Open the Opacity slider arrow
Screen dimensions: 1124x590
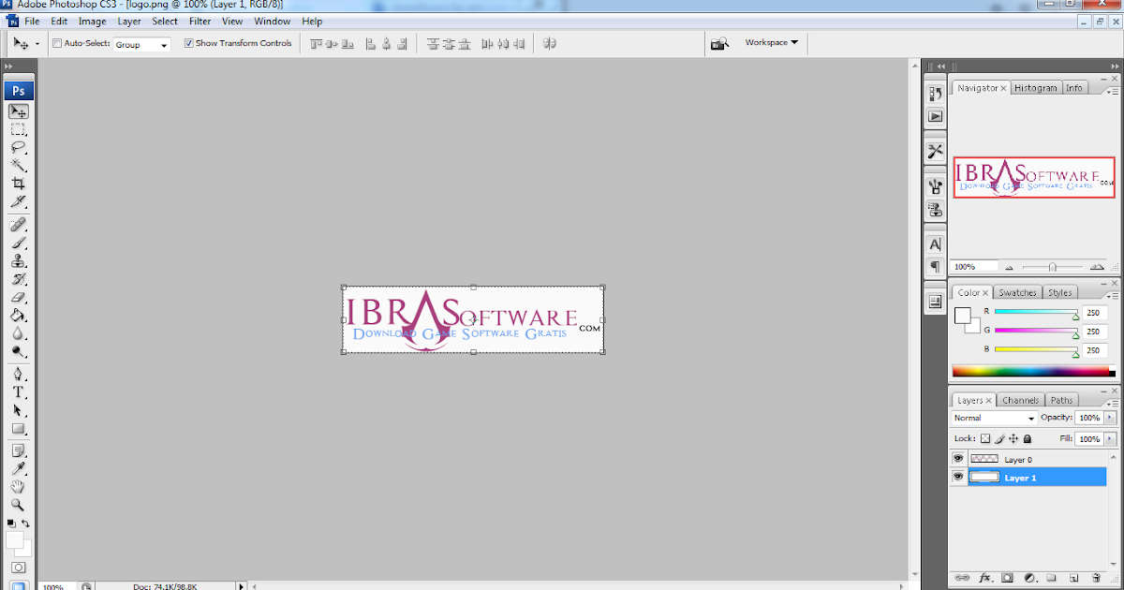[1111, 418]
